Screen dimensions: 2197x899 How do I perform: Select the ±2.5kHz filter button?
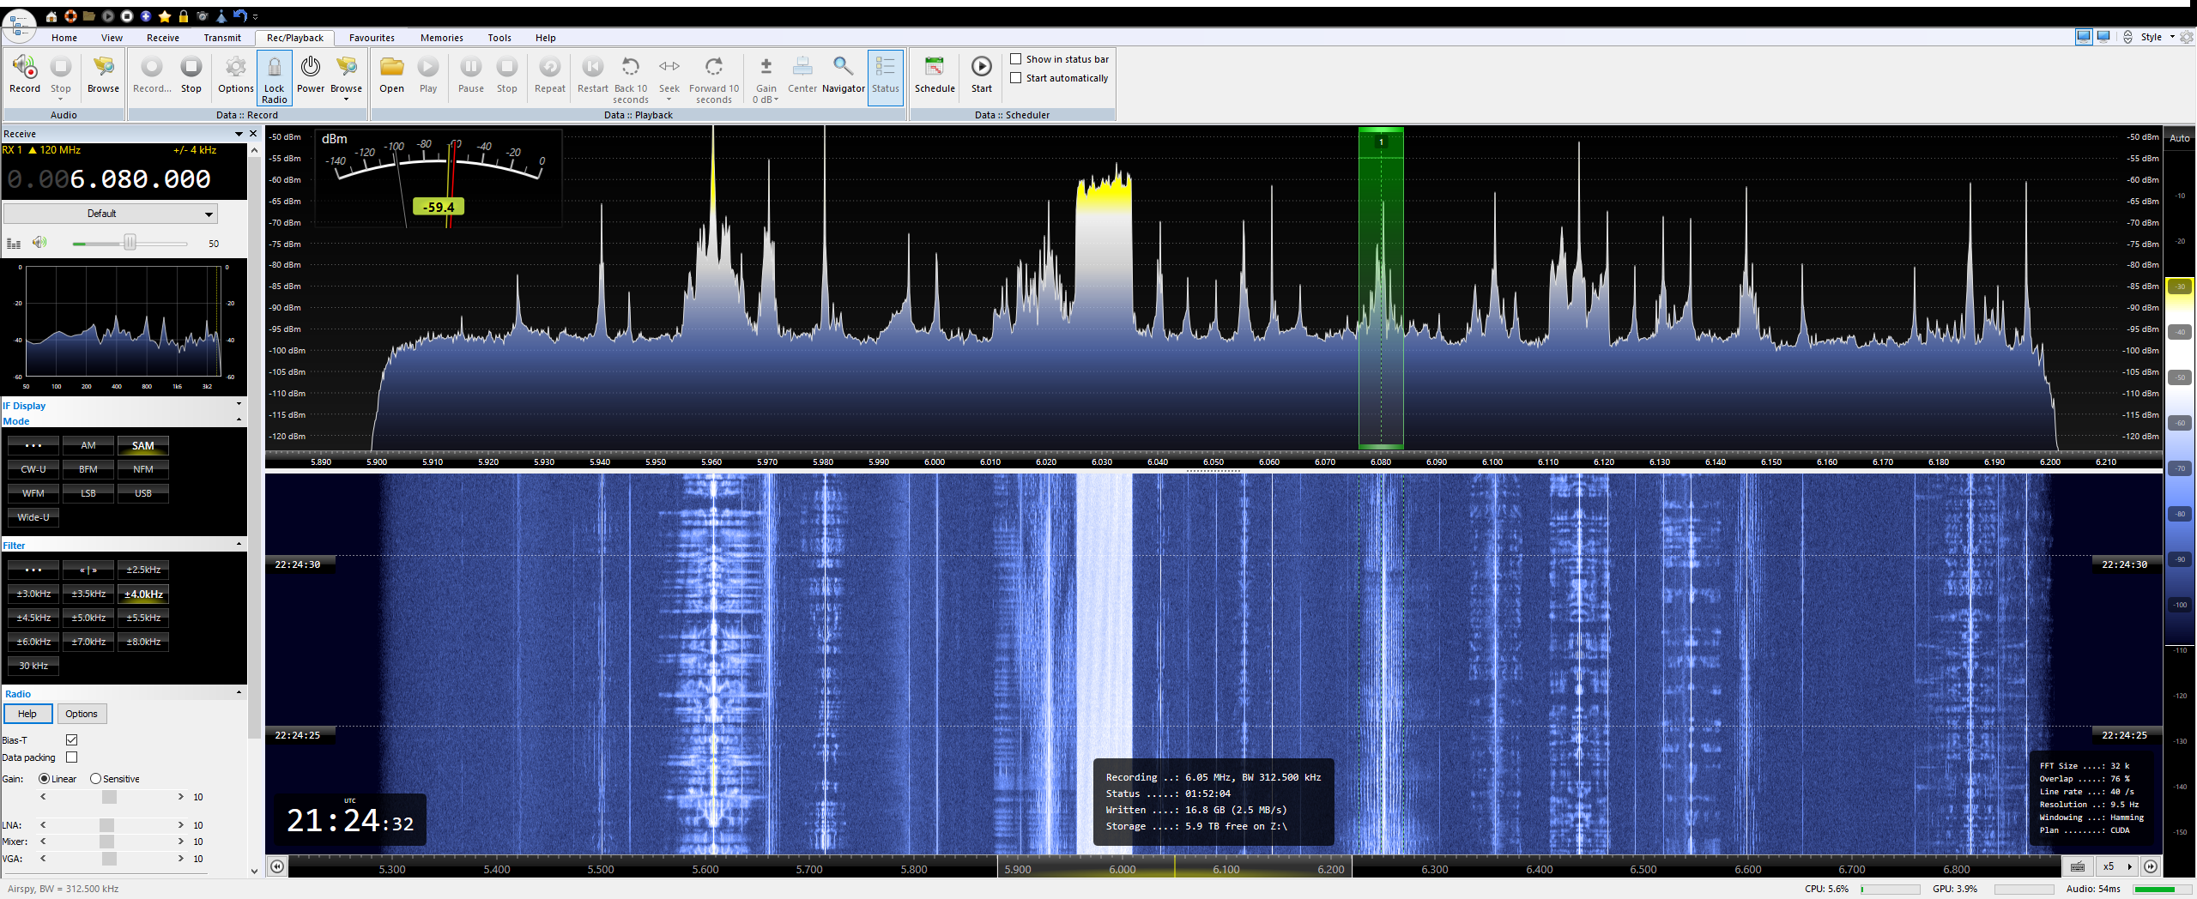click(x=143, y=570)
